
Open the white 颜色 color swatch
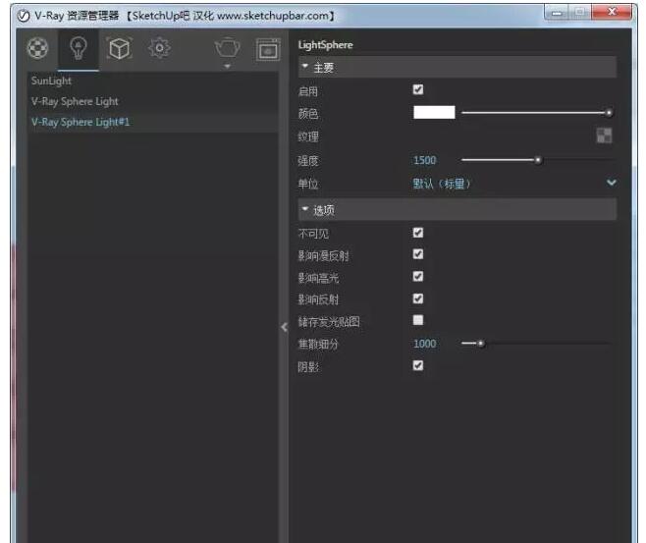point(434,112)
